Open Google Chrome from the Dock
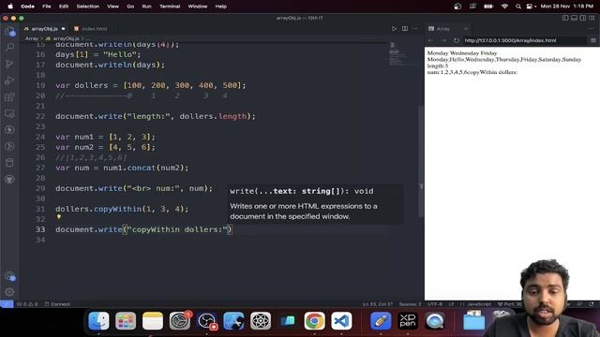 [x=315, y=320]
